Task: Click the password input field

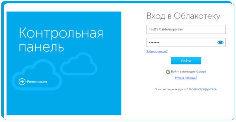Action: pos(186,43)
